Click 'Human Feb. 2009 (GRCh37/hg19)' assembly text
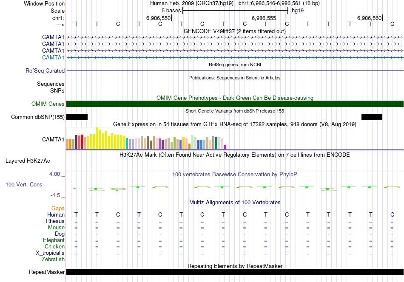This screenshot has width=404, height=282. (x=192, y=3)
